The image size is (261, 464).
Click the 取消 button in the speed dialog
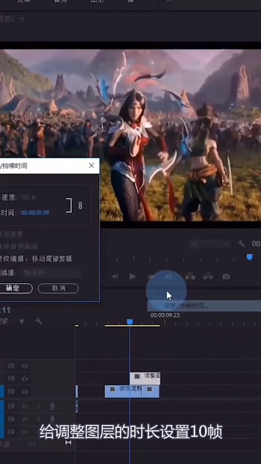tap(59, 288)
